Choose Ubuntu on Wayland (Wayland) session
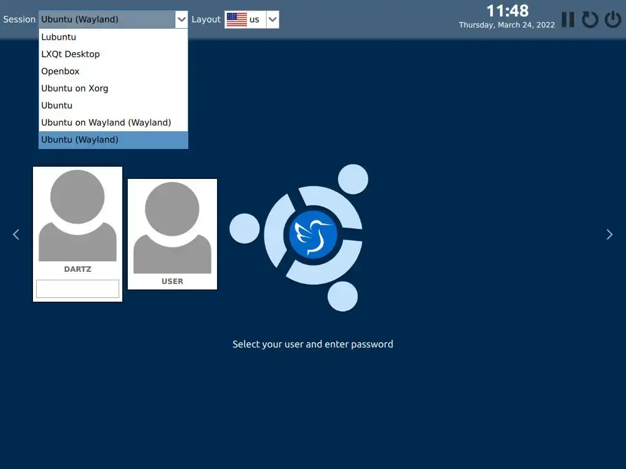The image size is (626, 469). coord(113,123)
